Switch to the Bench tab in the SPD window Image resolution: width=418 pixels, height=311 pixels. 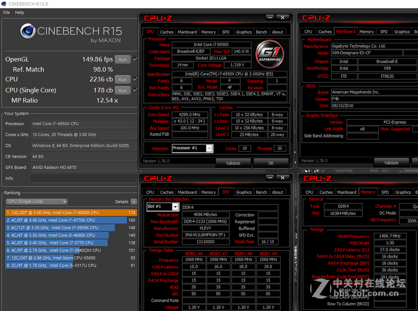click(261, 192)
